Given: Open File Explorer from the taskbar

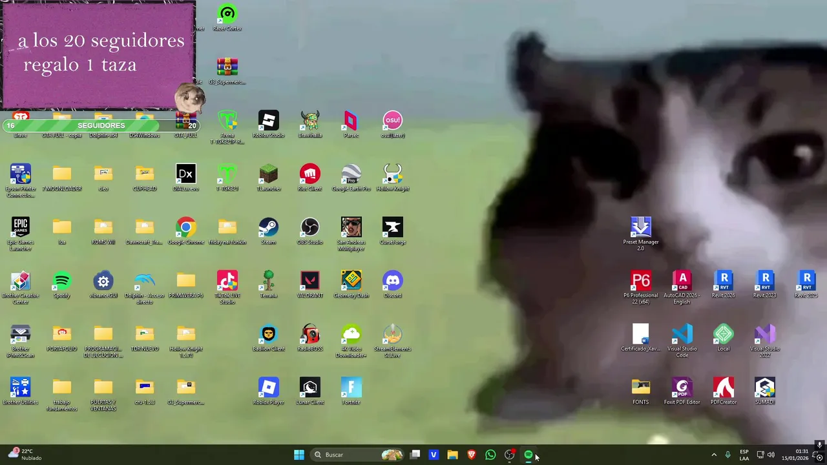Looking at the screenshot, I should tap(452, 455).
